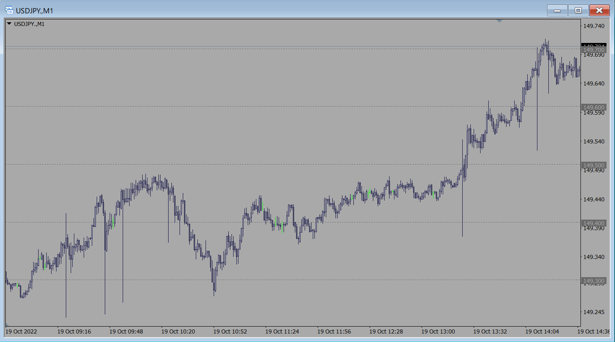Click the chart window icon in title bar
The height and width of the screenshot is (342, 615).
(x=9, y=10)
